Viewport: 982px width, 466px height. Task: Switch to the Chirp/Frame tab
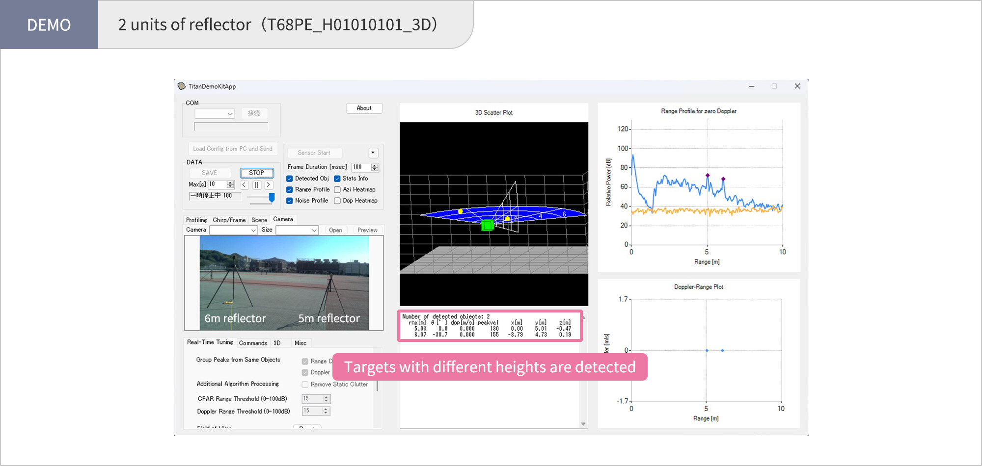pos(229,220)
